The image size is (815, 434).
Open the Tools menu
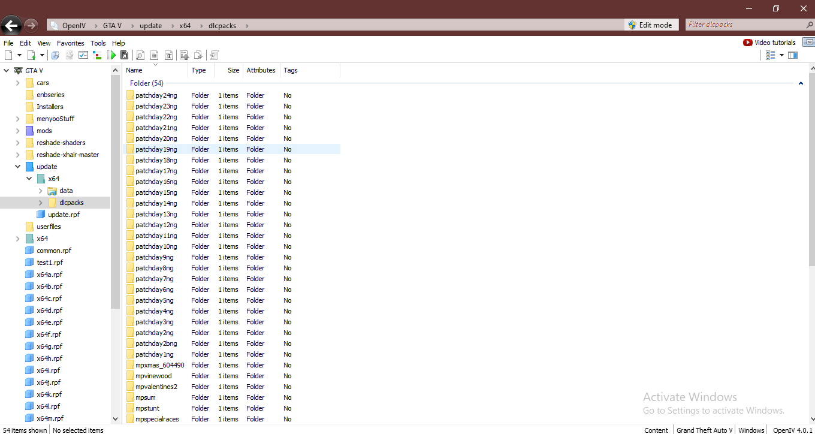98,43
